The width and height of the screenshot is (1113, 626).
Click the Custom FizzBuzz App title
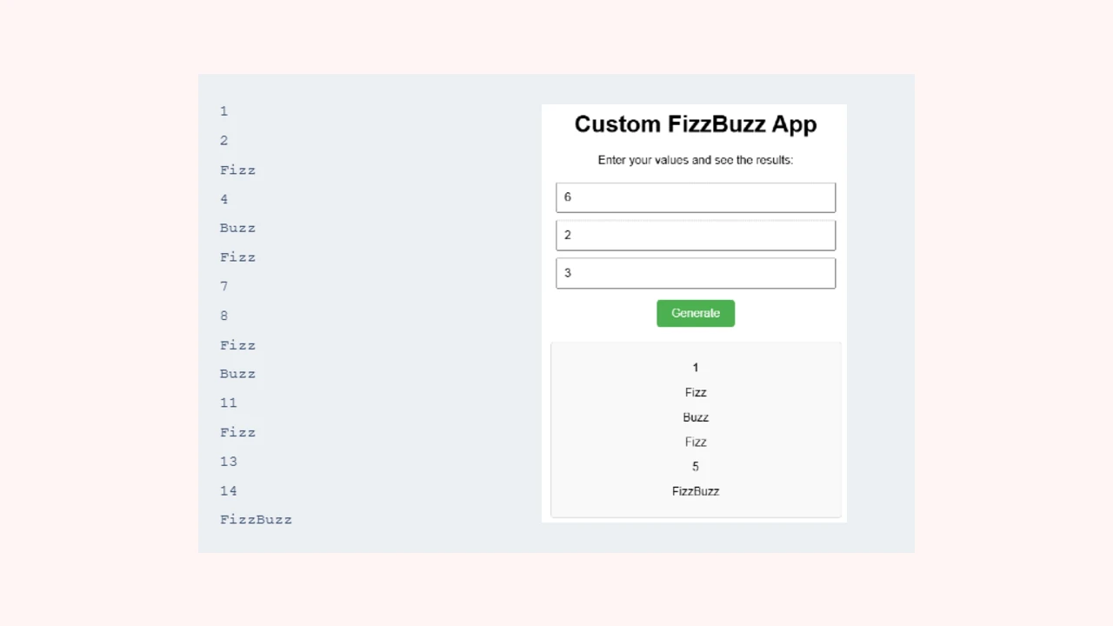[696, 124]
